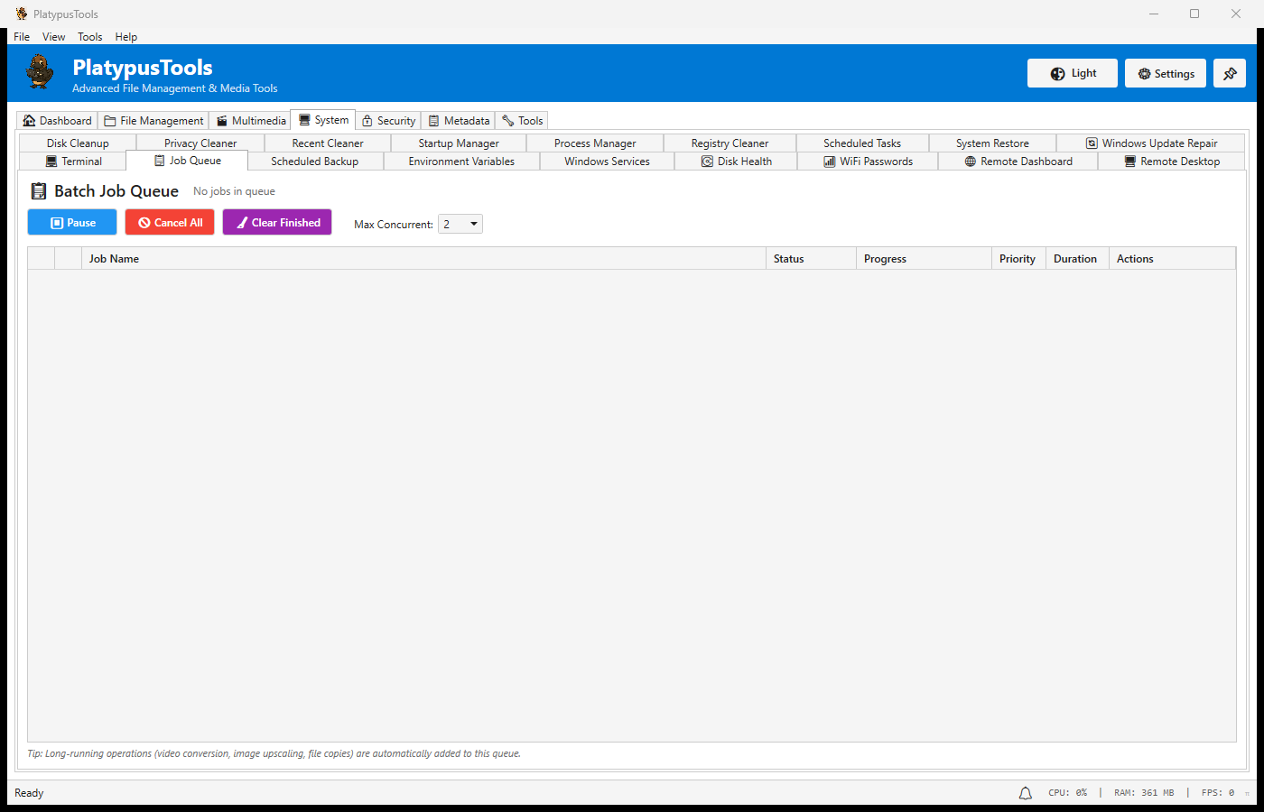Switch to the Terminal tab
The height and width of the screenshot is (812, 1264).
pos(73,161)
